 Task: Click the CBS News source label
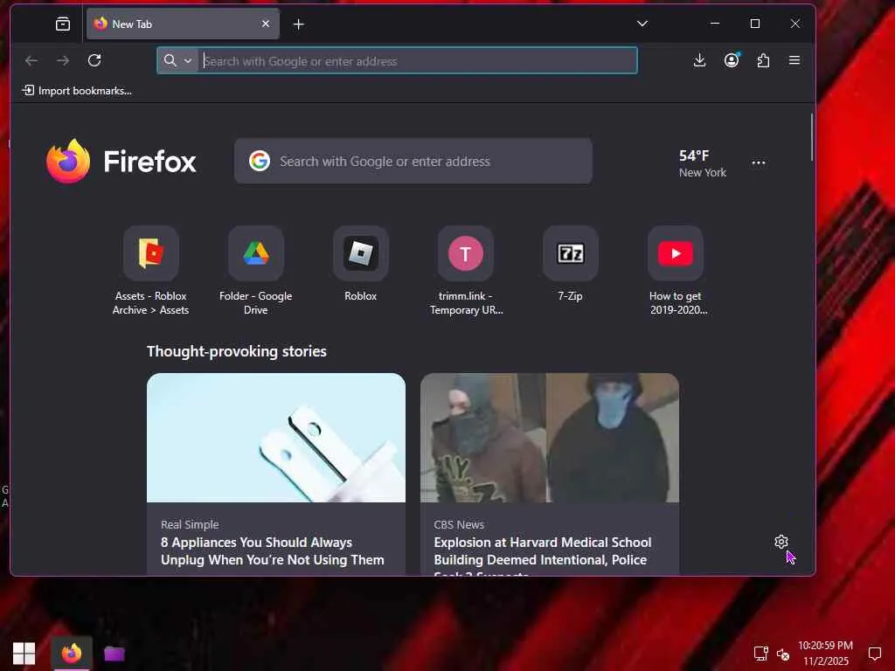(x=459, y=524)
